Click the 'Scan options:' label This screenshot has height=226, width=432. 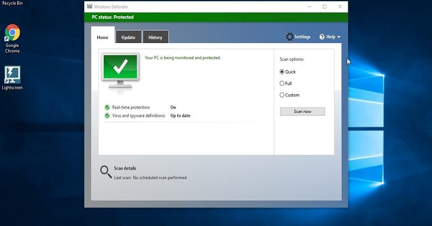(292, 59)
